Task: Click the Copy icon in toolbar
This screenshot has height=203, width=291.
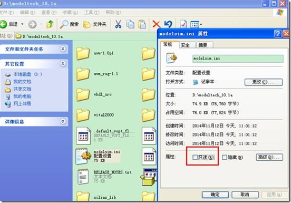Action: click(x=130, y=24)
